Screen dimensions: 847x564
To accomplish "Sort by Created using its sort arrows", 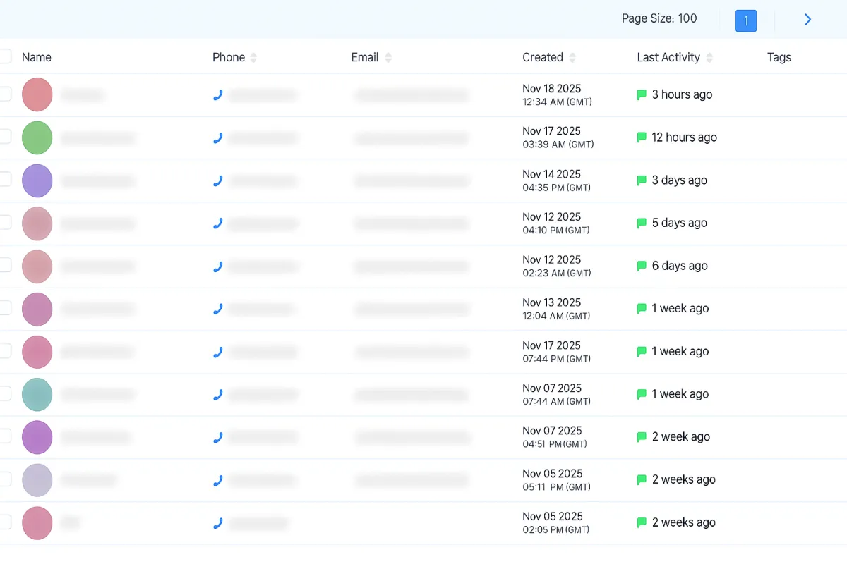I will coord(572,58).
